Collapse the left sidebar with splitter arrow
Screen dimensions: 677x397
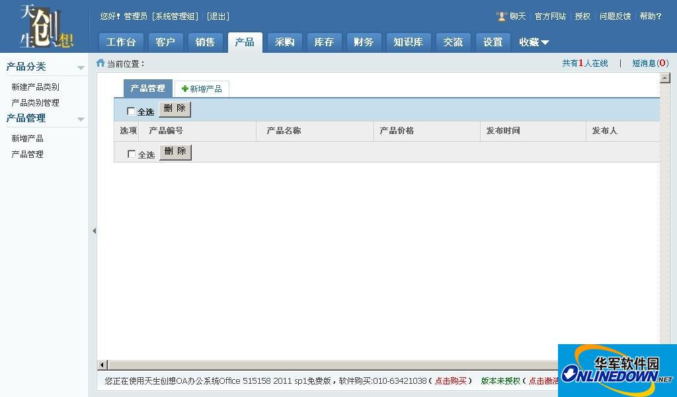(x=94, y=231)
